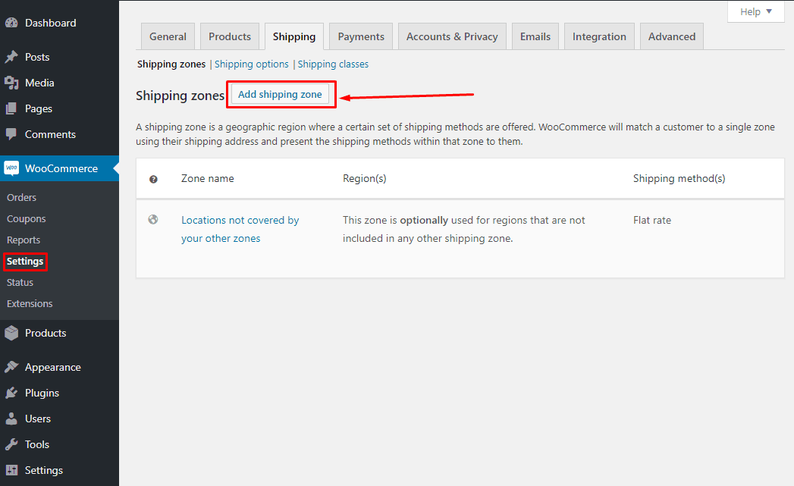
Task: Click the Add shipping zone button
Action: pos(281,94)
